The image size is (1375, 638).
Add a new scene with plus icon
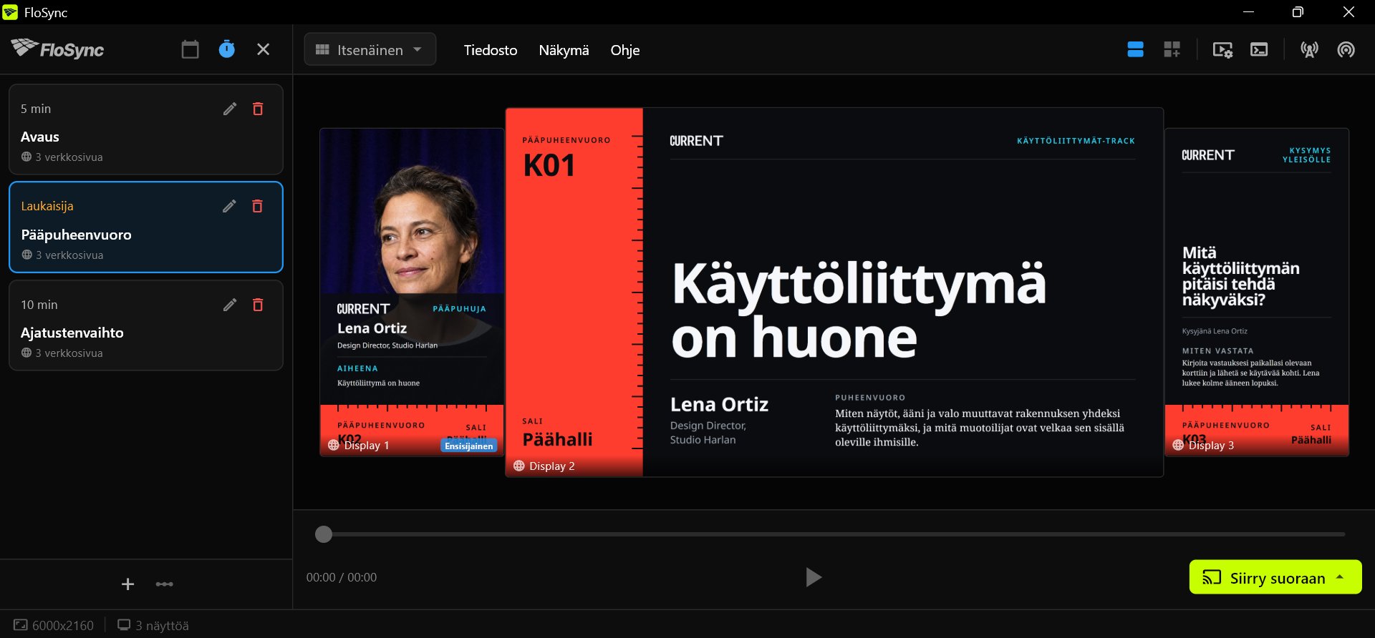tap(127, 584)
